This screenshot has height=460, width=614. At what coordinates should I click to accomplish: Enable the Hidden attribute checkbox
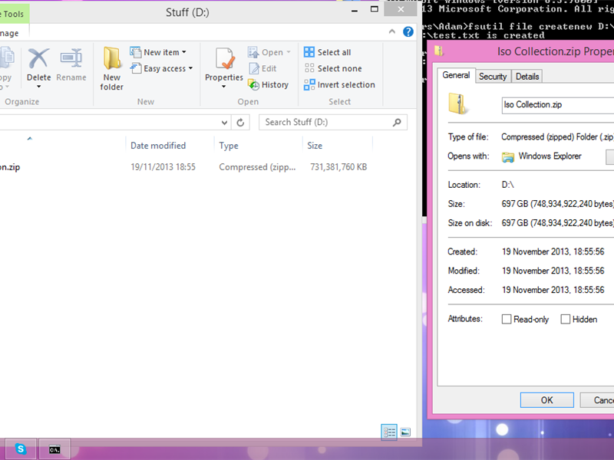coord(566,319)
